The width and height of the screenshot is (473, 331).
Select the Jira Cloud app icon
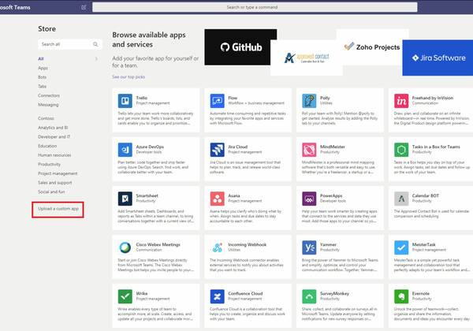(218, 150)
